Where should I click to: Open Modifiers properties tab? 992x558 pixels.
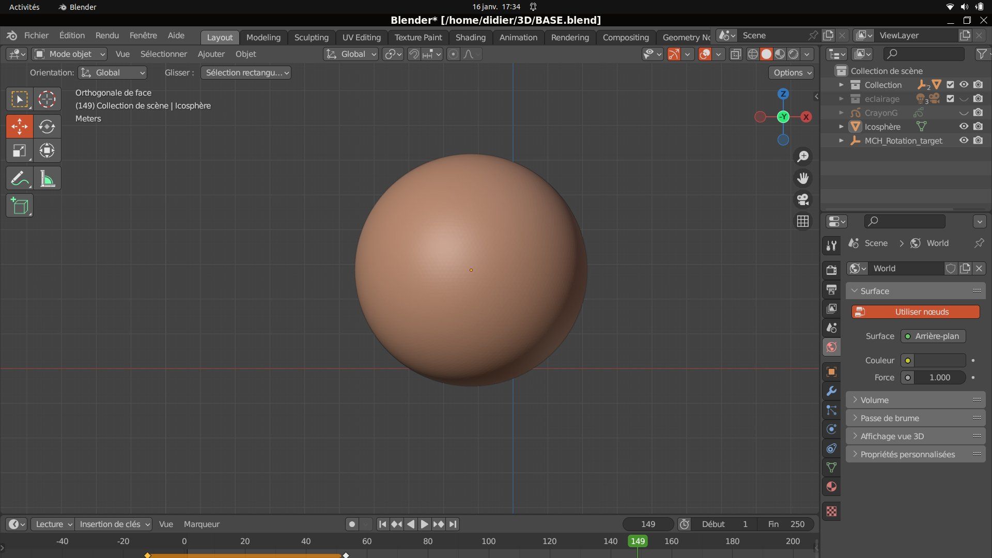831,391
